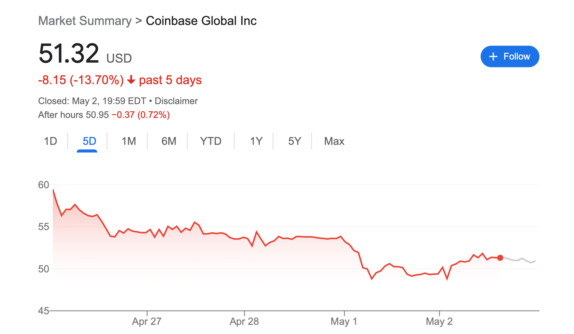
Task: Click the Coinbase Global Inc title
Action: click(x=201, y=21)
